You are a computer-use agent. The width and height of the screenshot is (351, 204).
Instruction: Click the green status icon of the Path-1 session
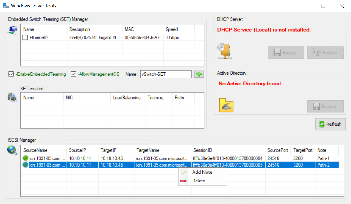pos(26,158)
